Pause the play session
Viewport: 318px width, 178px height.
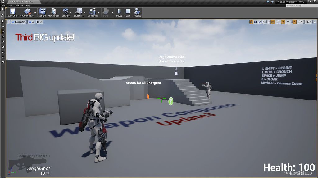119,12
